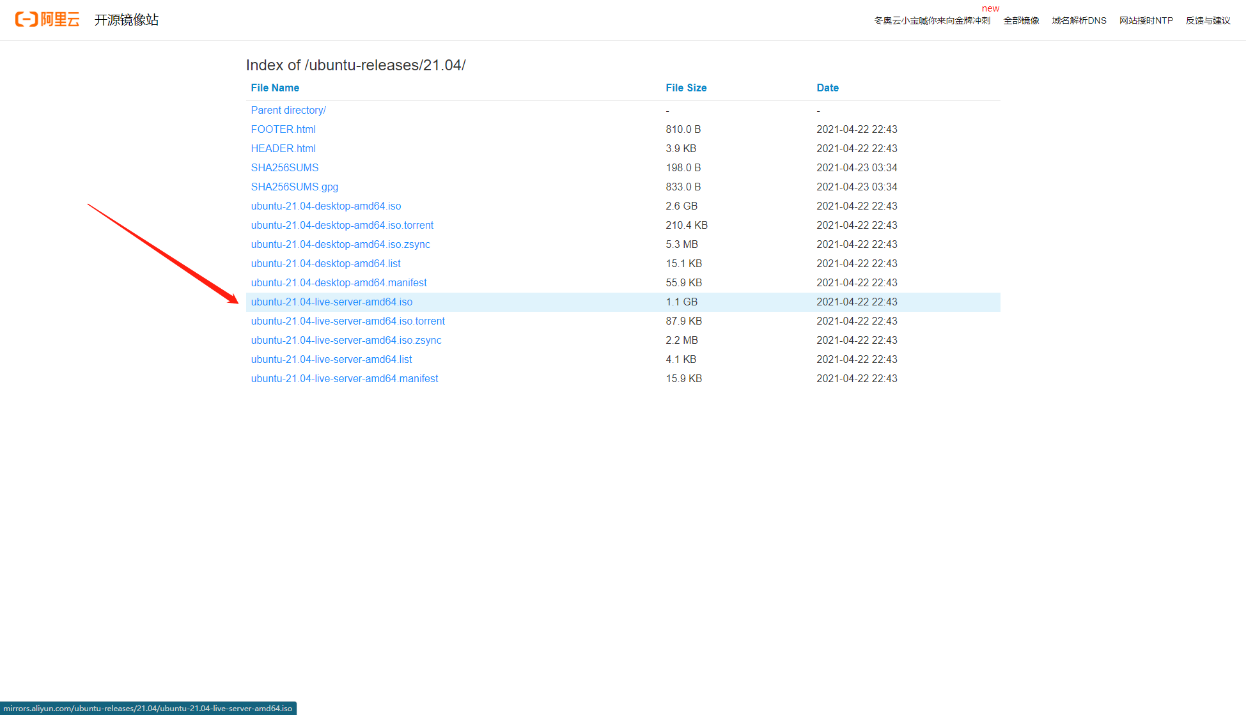Download the SHA256SUMS file
Screen dimensions: 1246x715
click(x=284, y=167)
